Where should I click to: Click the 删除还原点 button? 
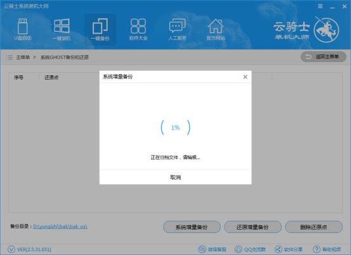(314, 227)
